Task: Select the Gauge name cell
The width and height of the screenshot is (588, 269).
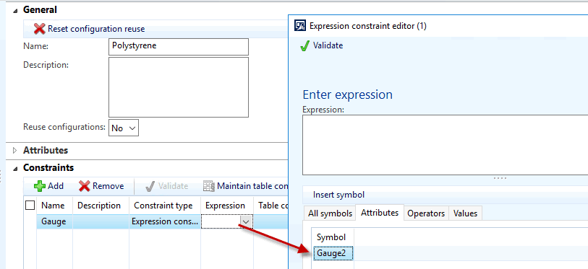Action: 54,221
